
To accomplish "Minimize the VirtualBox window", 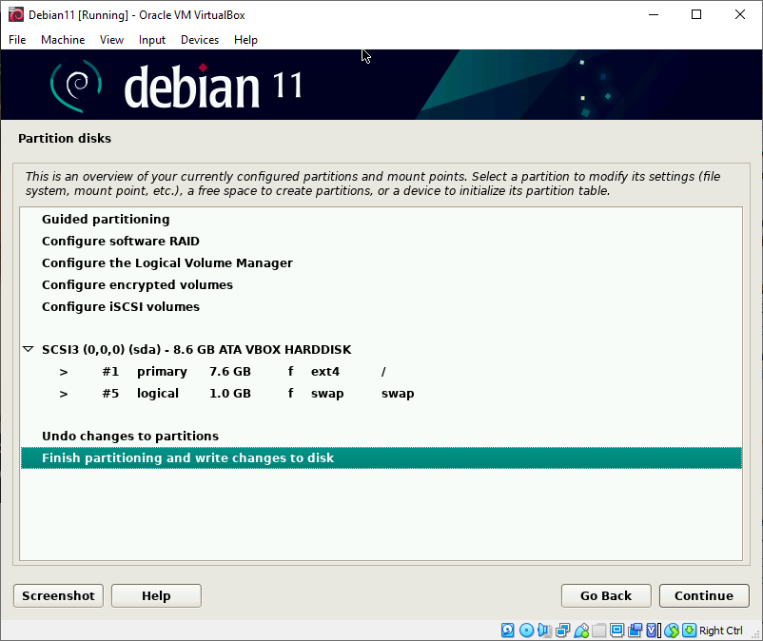I will (654, 14).
